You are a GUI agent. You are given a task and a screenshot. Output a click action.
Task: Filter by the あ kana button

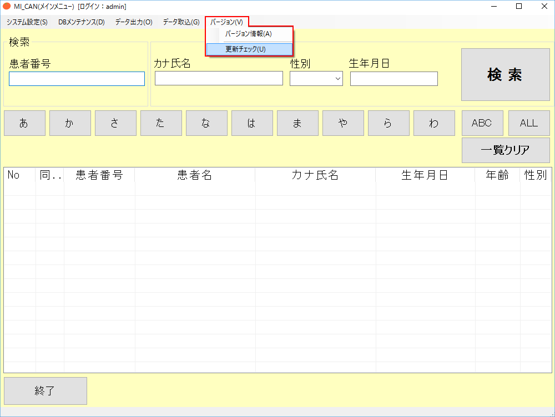pos(24,123)
